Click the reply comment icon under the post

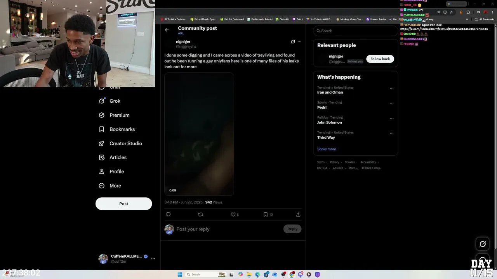[x=168, y=214]
